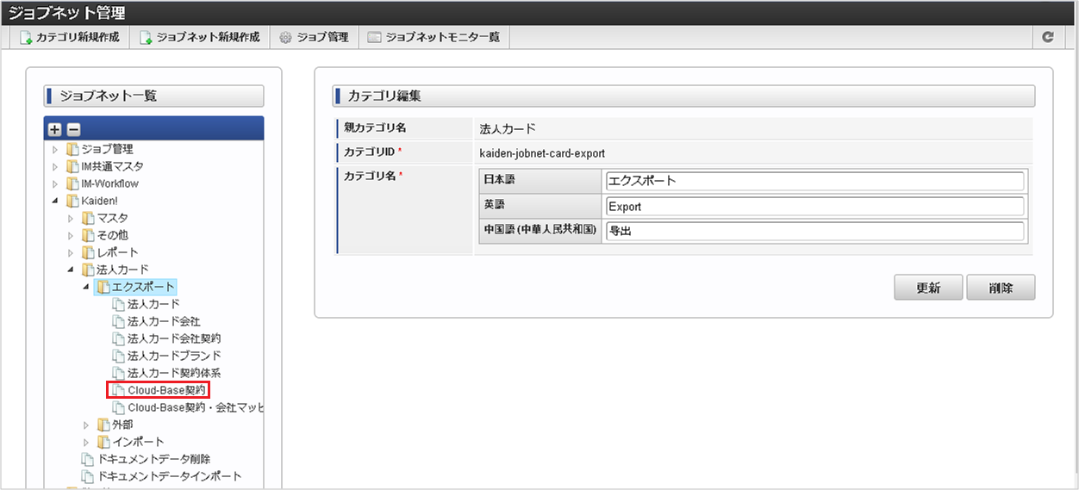Select the 外部 category
The image size is (1079, 490).
122,425
